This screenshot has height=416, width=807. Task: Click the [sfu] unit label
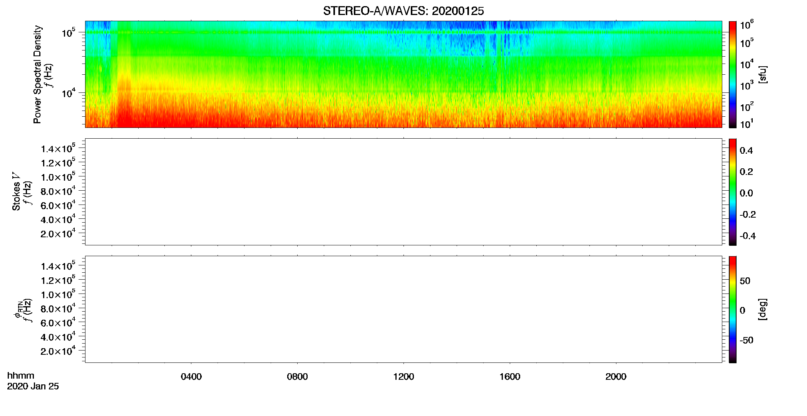(762, 74)
